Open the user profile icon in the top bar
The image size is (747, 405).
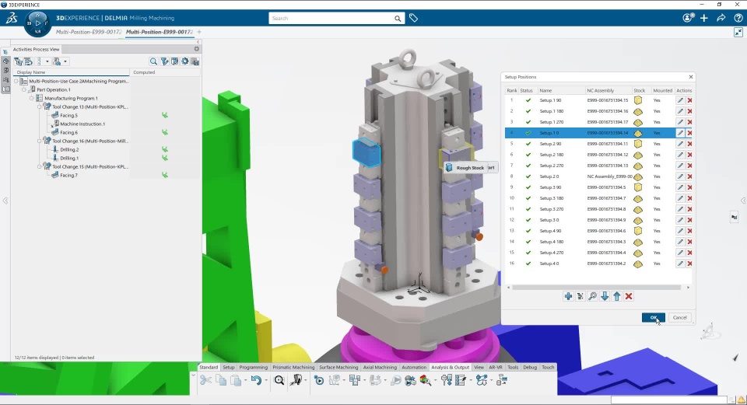pyautogui.click(x=687, y=18)
